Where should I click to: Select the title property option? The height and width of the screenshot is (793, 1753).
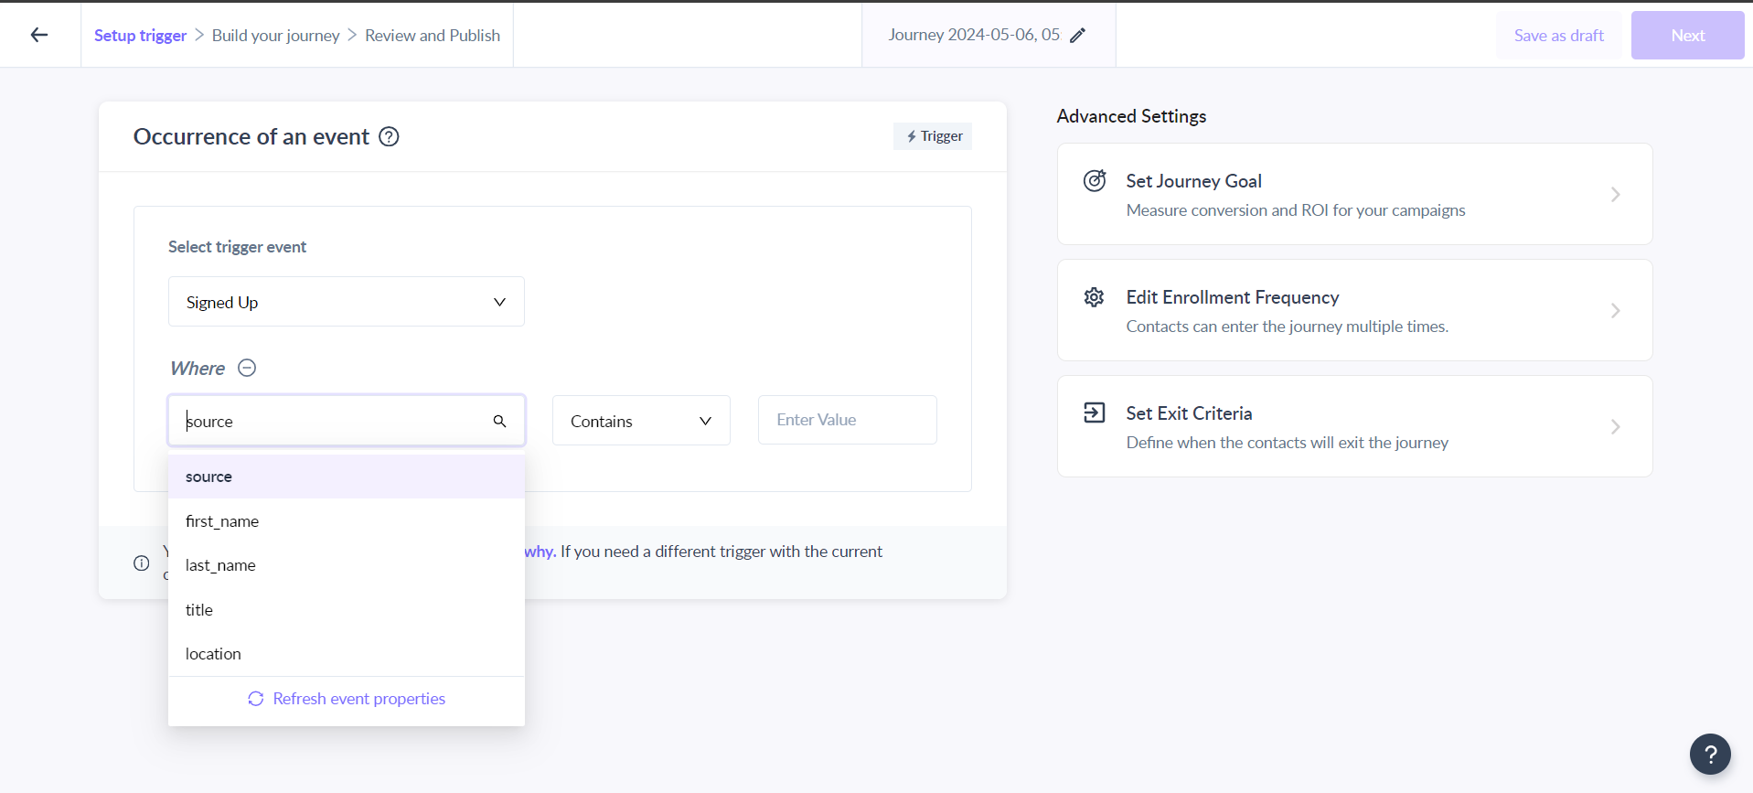[x=347, y=610]
